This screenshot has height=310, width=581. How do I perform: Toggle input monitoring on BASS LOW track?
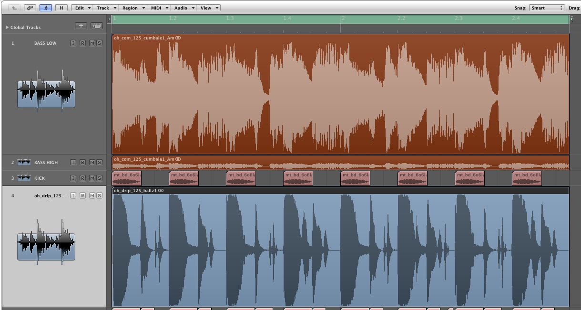click(73, 43)
